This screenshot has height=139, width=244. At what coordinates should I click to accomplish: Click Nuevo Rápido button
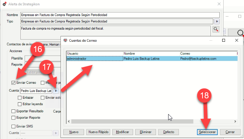point(98,132)
